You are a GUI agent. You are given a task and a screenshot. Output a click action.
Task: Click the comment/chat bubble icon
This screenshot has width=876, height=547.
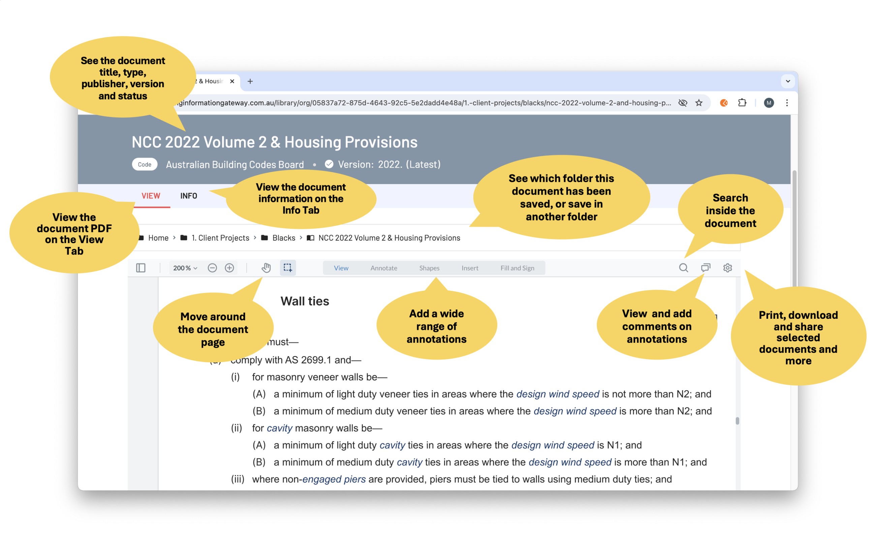705,268
